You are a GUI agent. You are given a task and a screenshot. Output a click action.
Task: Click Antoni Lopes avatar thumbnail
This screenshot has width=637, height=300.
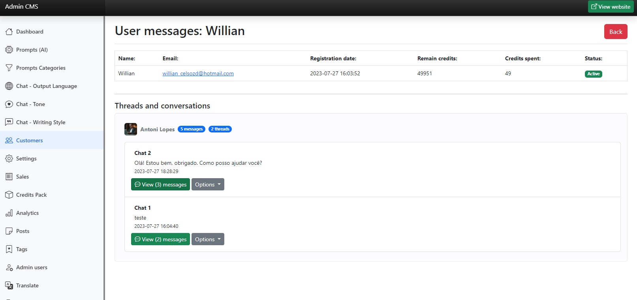[x=131, y=129]
